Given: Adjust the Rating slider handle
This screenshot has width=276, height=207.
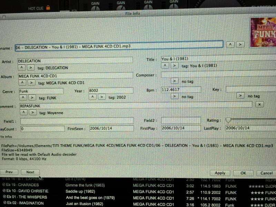Looking at the screenshot, I should pos(228,120).
